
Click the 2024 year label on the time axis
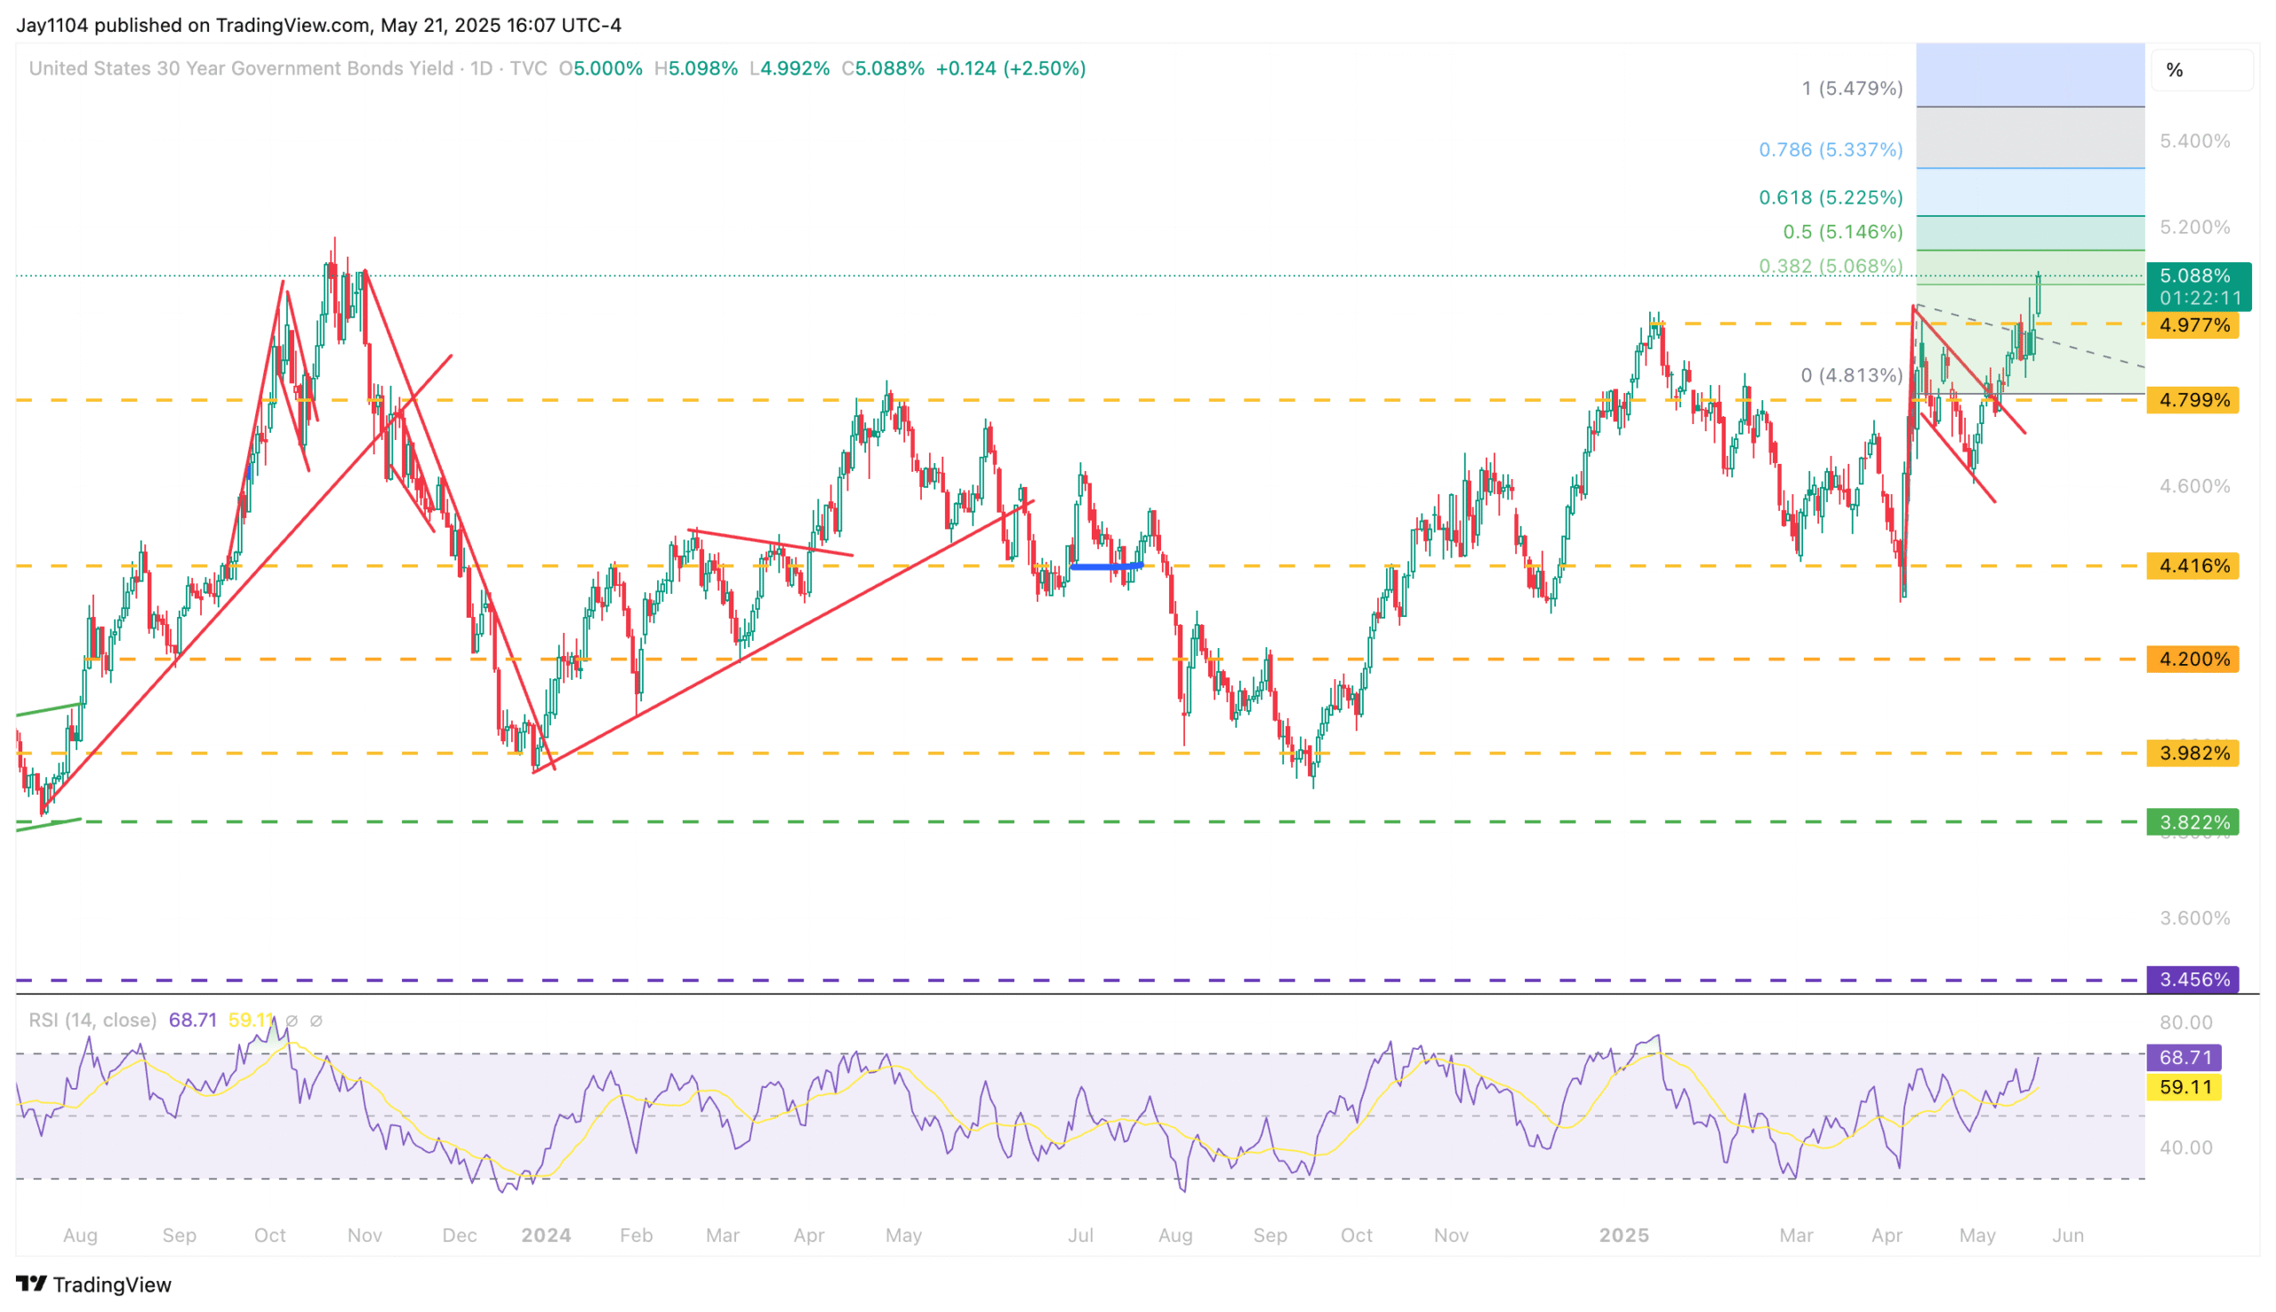click(x=546, y=1236)
